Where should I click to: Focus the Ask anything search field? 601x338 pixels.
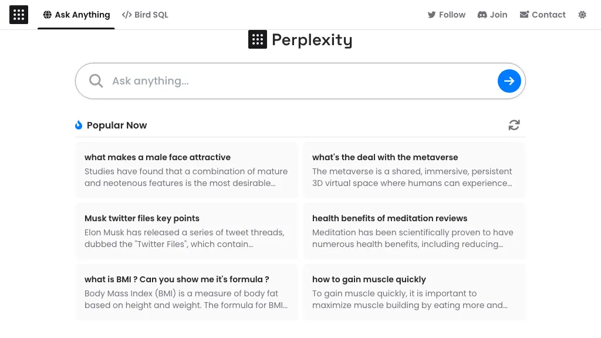293,81
